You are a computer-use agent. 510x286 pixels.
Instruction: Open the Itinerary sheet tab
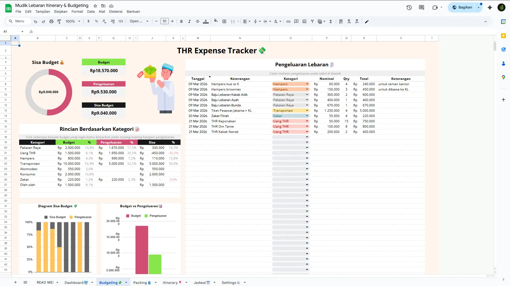click(171, 283)
